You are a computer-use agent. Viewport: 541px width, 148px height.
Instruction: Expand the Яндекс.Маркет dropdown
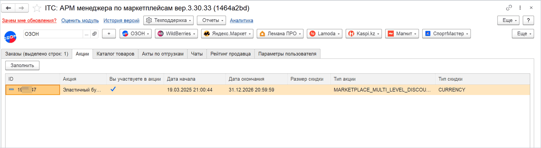227,34
